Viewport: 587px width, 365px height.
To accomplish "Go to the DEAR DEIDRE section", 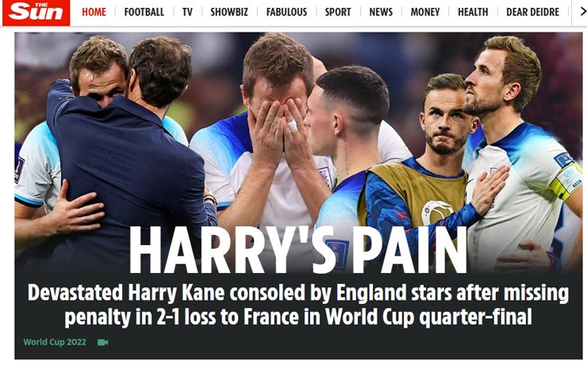I will (x=532, y=12).
